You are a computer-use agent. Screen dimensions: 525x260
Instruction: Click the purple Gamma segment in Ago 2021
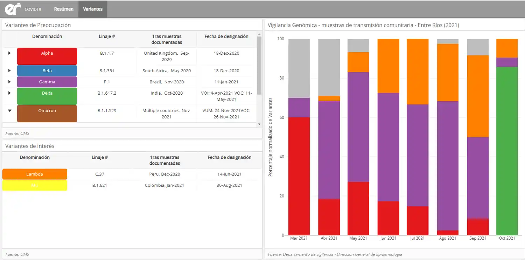click(x=448, y=165)
